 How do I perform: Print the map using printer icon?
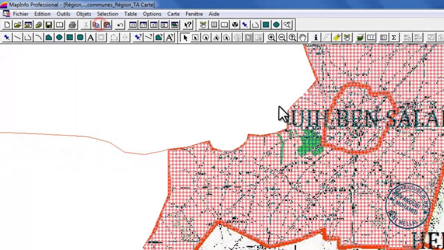pos(72,25)
